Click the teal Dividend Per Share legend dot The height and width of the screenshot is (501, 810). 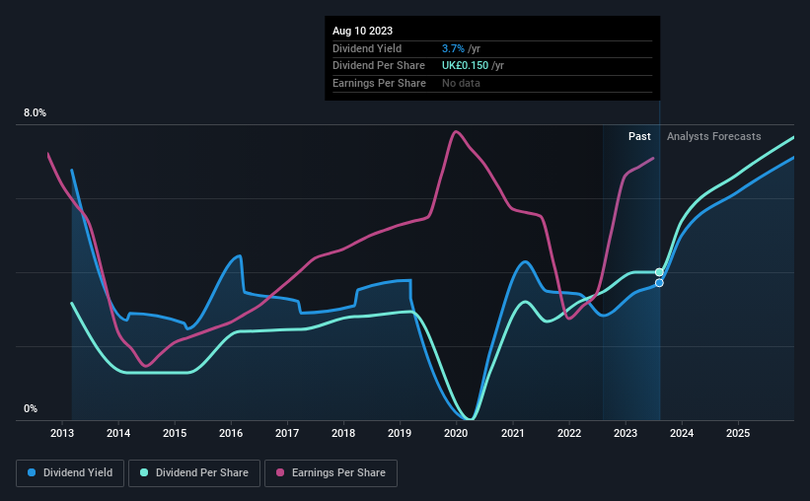click(x=144, y=472)
